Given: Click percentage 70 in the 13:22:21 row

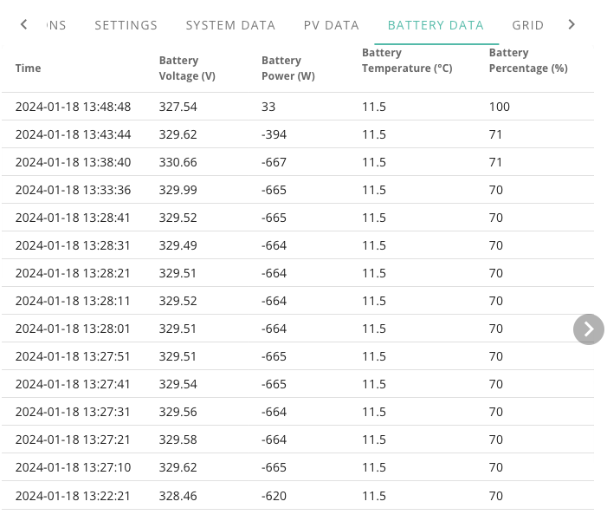Looking at the screenshot, I should pos(496,496).
